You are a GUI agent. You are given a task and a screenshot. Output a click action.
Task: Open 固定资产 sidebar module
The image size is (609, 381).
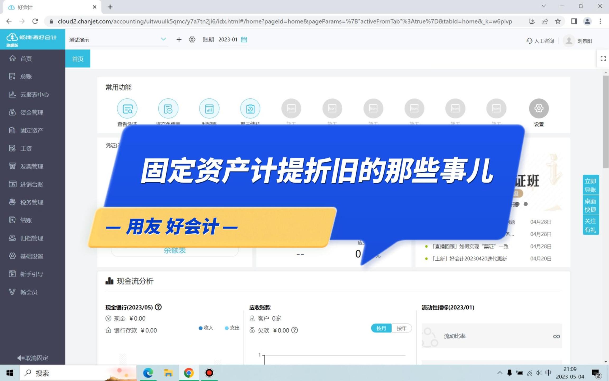[33, 130]
